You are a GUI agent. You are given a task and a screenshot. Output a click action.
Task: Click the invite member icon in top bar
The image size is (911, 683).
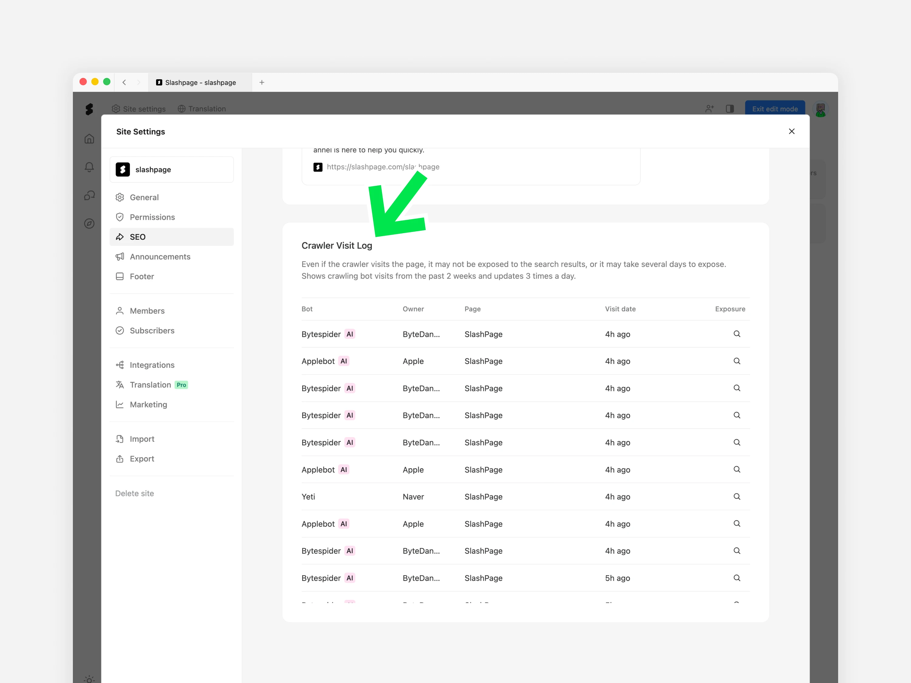click(709, 109)
